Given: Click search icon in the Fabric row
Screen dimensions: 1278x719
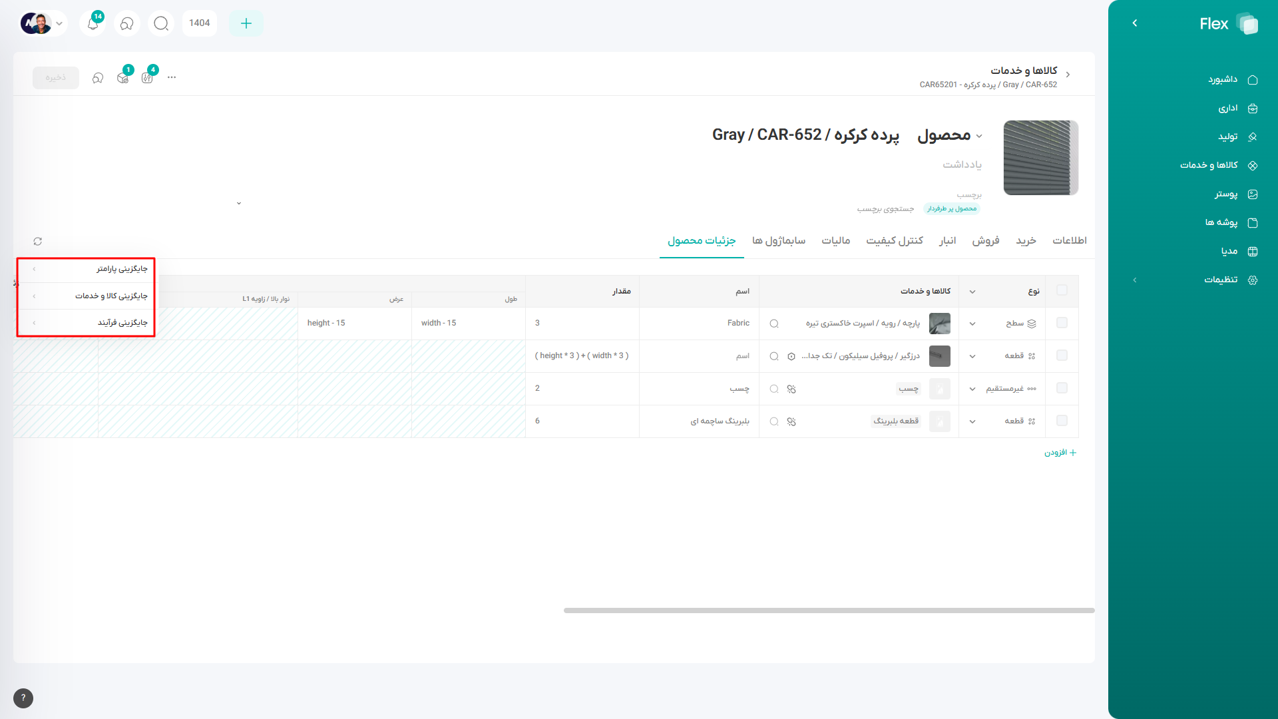Looking at the screenshot, I should point(774,324).
